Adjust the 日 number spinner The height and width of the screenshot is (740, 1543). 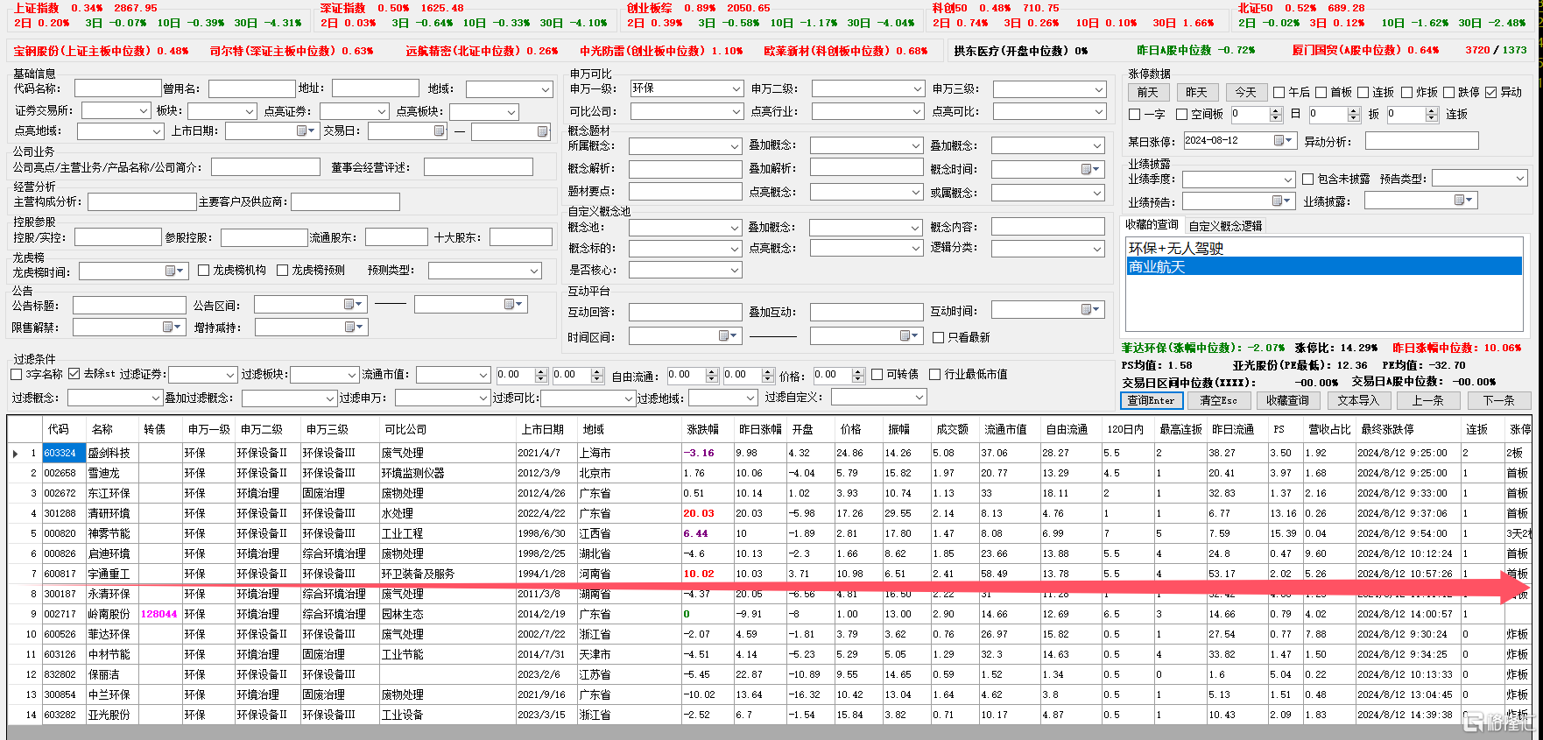(1354, 115)
